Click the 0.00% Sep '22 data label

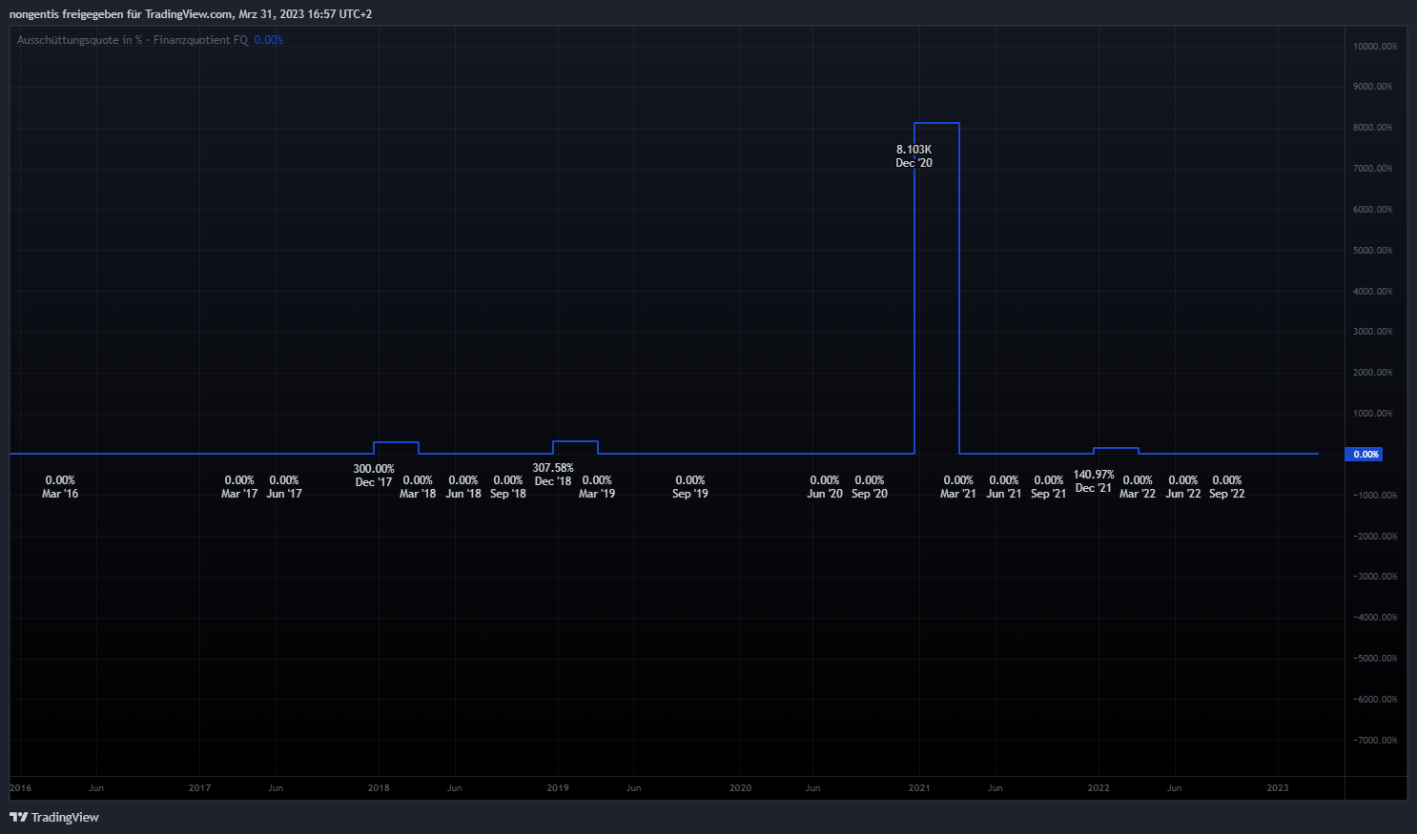point(1226,487)
